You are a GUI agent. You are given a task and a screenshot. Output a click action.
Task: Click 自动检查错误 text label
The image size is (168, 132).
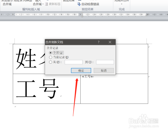[x=90, y=4]
